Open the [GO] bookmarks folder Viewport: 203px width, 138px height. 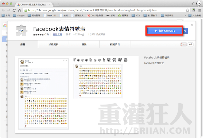coord(136,15)
